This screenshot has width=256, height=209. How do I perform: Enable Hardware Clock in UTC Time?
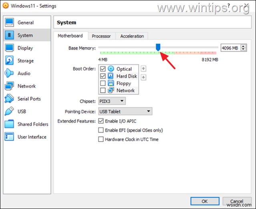click(x=101, y=139)
